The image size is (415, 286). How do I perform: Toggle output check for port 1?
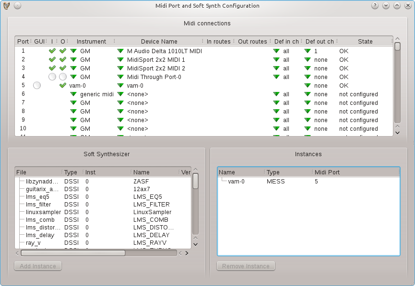tap(63, 51)
